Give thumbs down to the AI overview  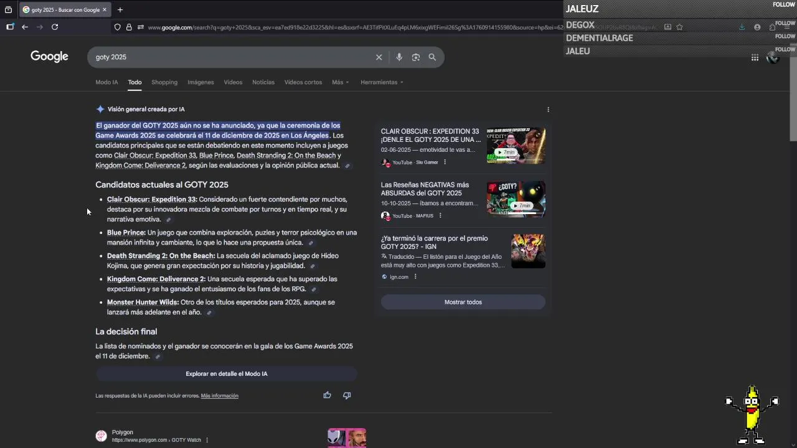point(347,395)
